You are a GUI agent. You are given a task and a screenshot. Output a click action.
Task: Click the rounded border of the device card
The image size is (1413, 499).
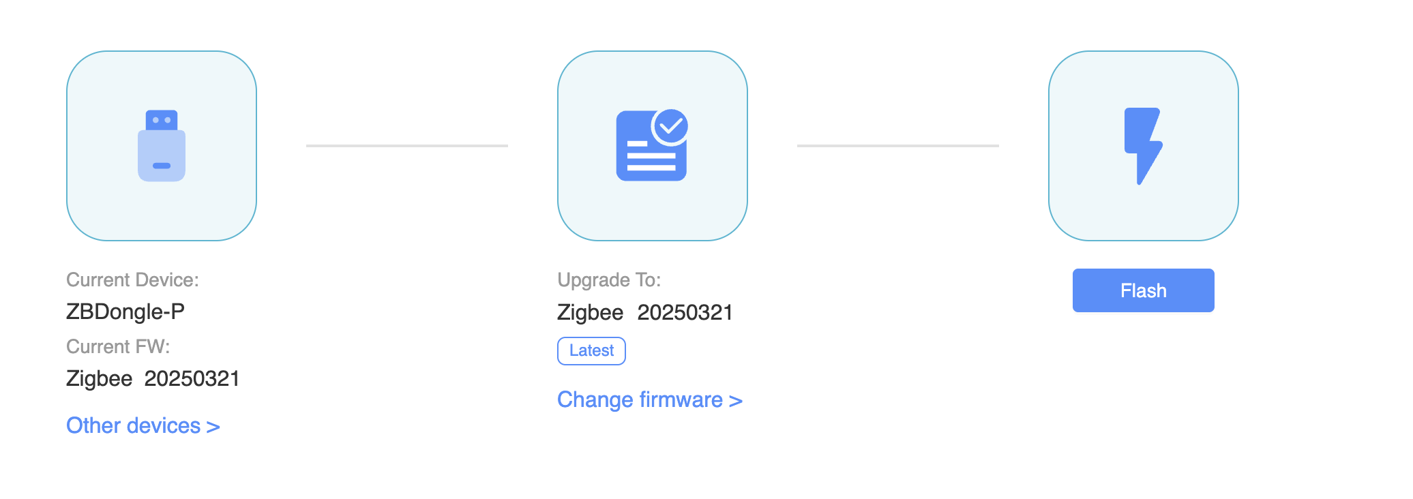[68, 146]
